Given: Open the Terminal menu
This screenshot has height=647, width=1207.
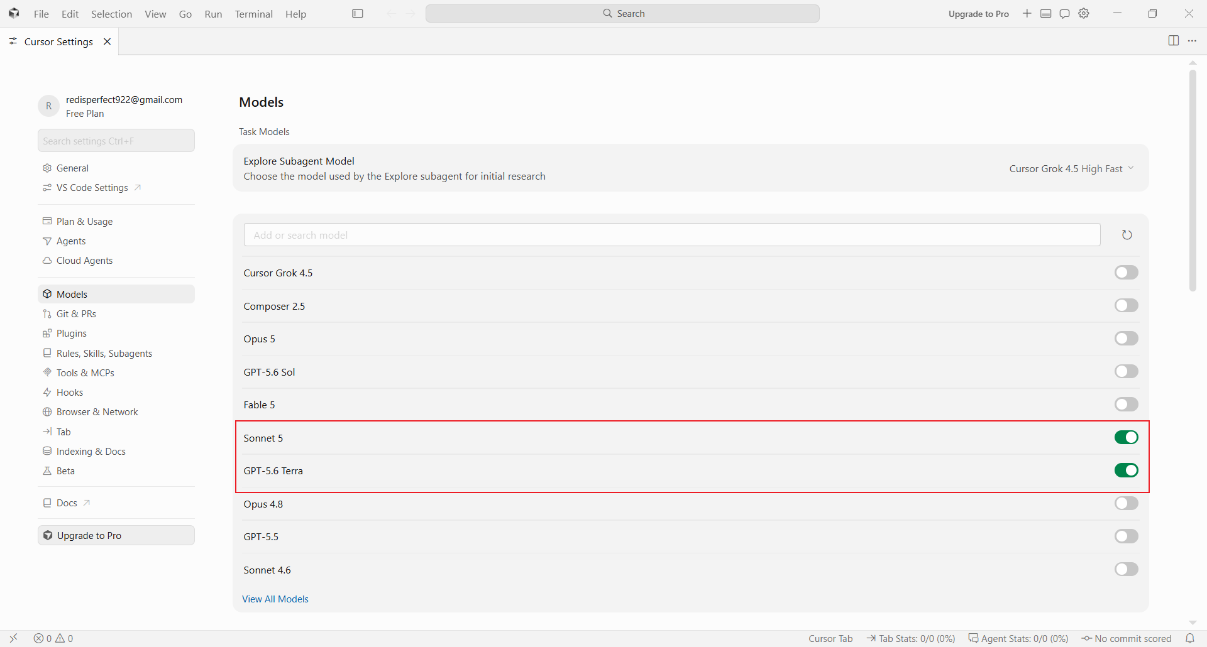Looking at the screenshot, I should tap(254, 14).
